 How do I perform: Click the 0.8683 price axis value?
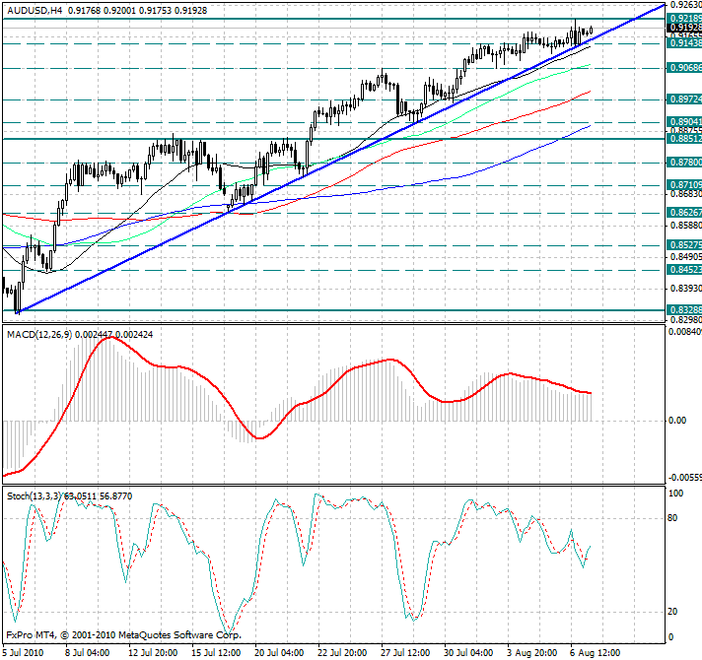tap(686, 194)
